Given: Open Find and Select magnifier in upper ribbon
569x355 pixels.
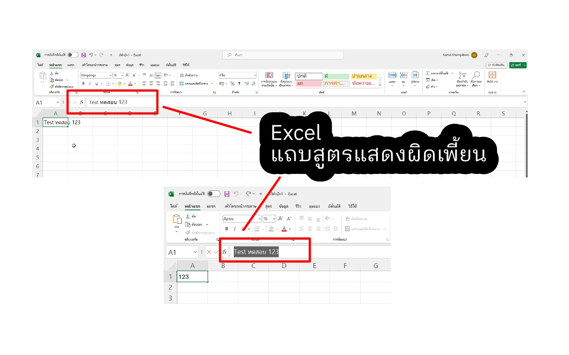Looking at the screenshot, I should (x=476, y=79).
